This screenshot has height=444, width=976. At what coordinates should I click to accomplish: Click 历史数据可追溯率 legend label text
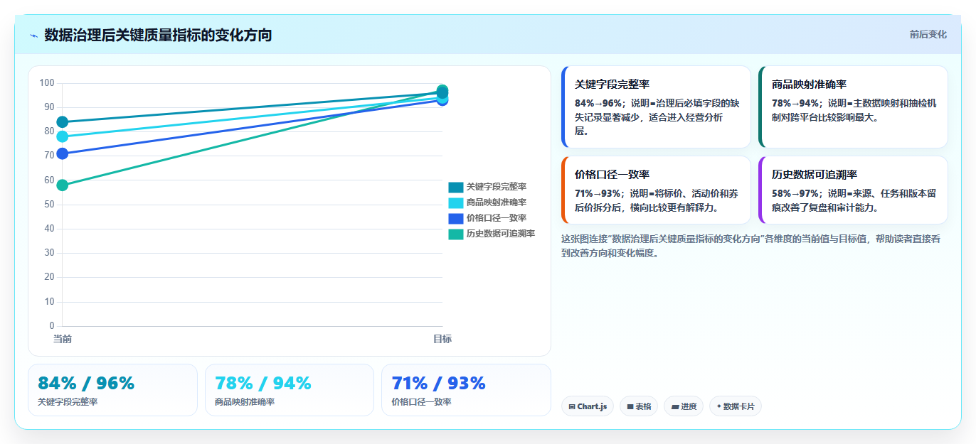(x=501, y=234)
